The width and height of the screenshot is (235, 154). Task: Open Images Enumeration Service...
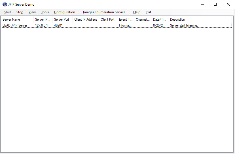tap(105, 12)
